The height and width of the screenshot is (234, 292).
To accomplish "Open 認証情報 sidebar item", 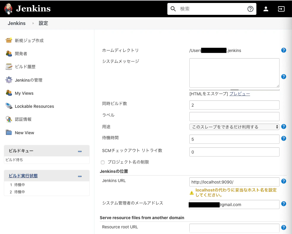I will [x=23, y=119].
